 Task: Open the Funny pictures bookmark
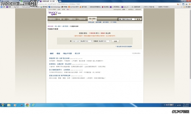pyautogui.click(x=25, y=7)
